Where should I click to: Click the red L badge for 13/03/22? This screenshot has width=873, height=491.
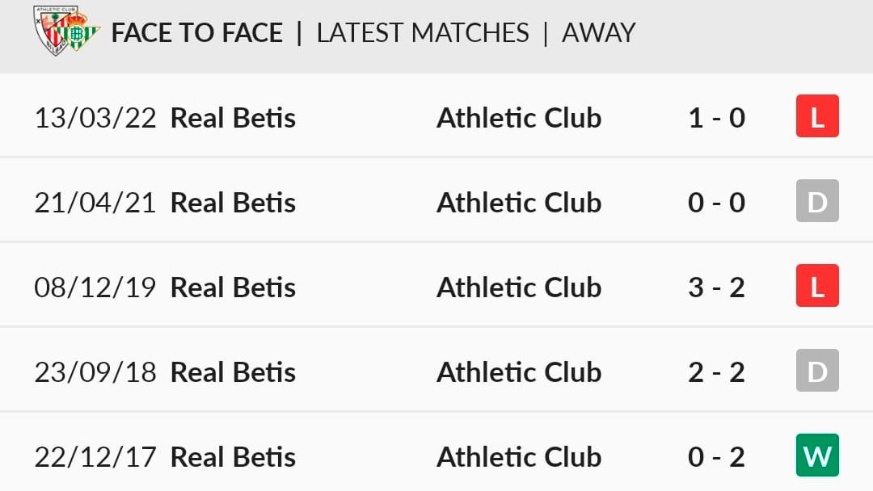(x=817, y=116)
